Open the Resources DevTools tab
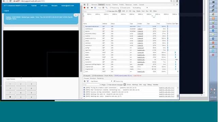The image size is (218, 122). click(128, 5)
